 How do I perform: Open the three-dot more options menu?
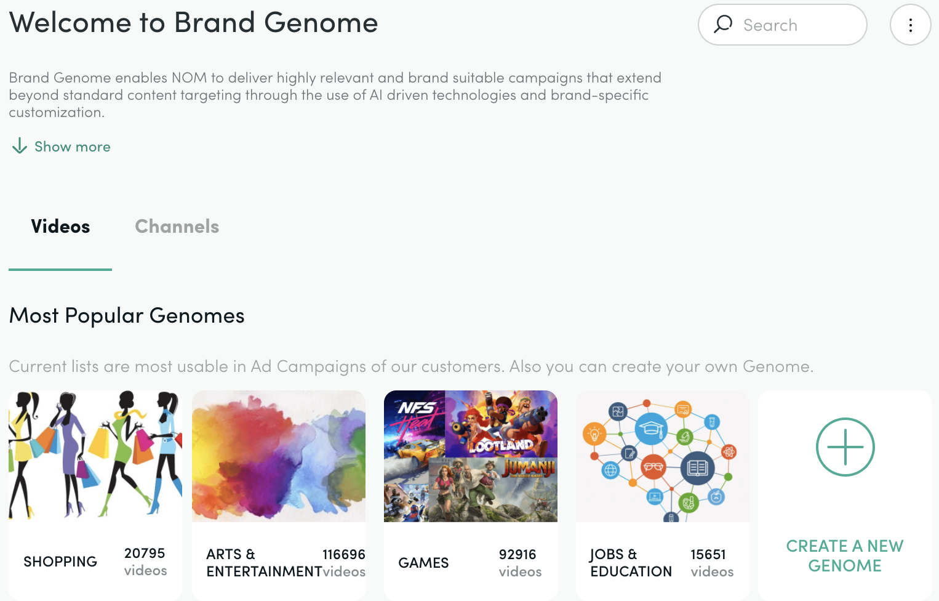pos(910,25)
